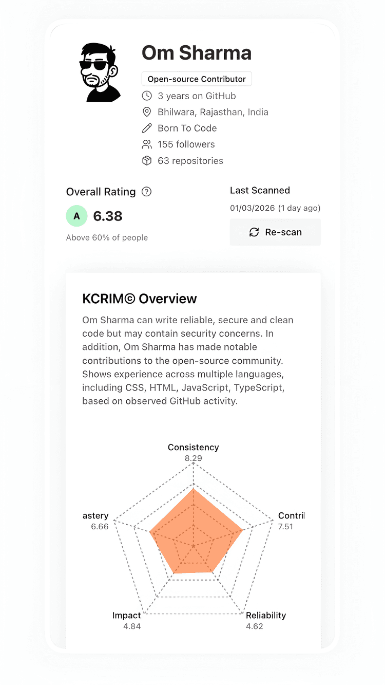This screenshot has height=685, width=385.
Task: Click the refresh icon inside the Re-scan button
Action: (254, 232)
